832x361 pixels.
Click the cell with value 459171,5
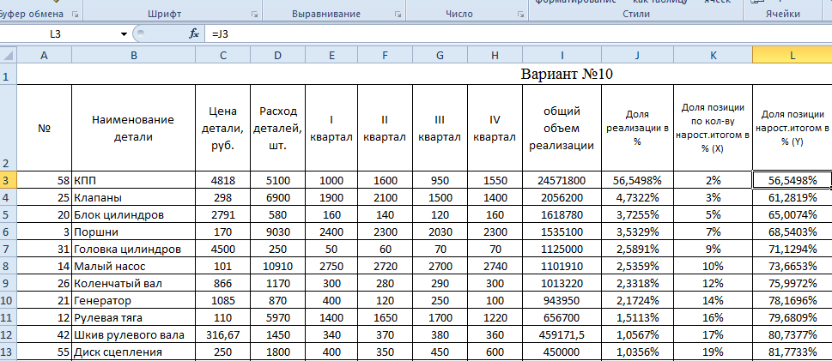tap(562, 335)
